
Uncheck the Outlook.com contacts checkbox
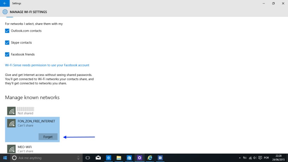pos(7,31)
